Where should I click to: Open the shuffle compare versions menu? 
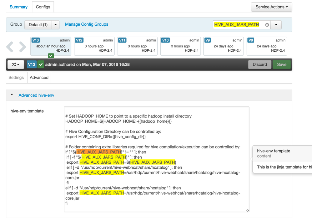coord(16,64)
